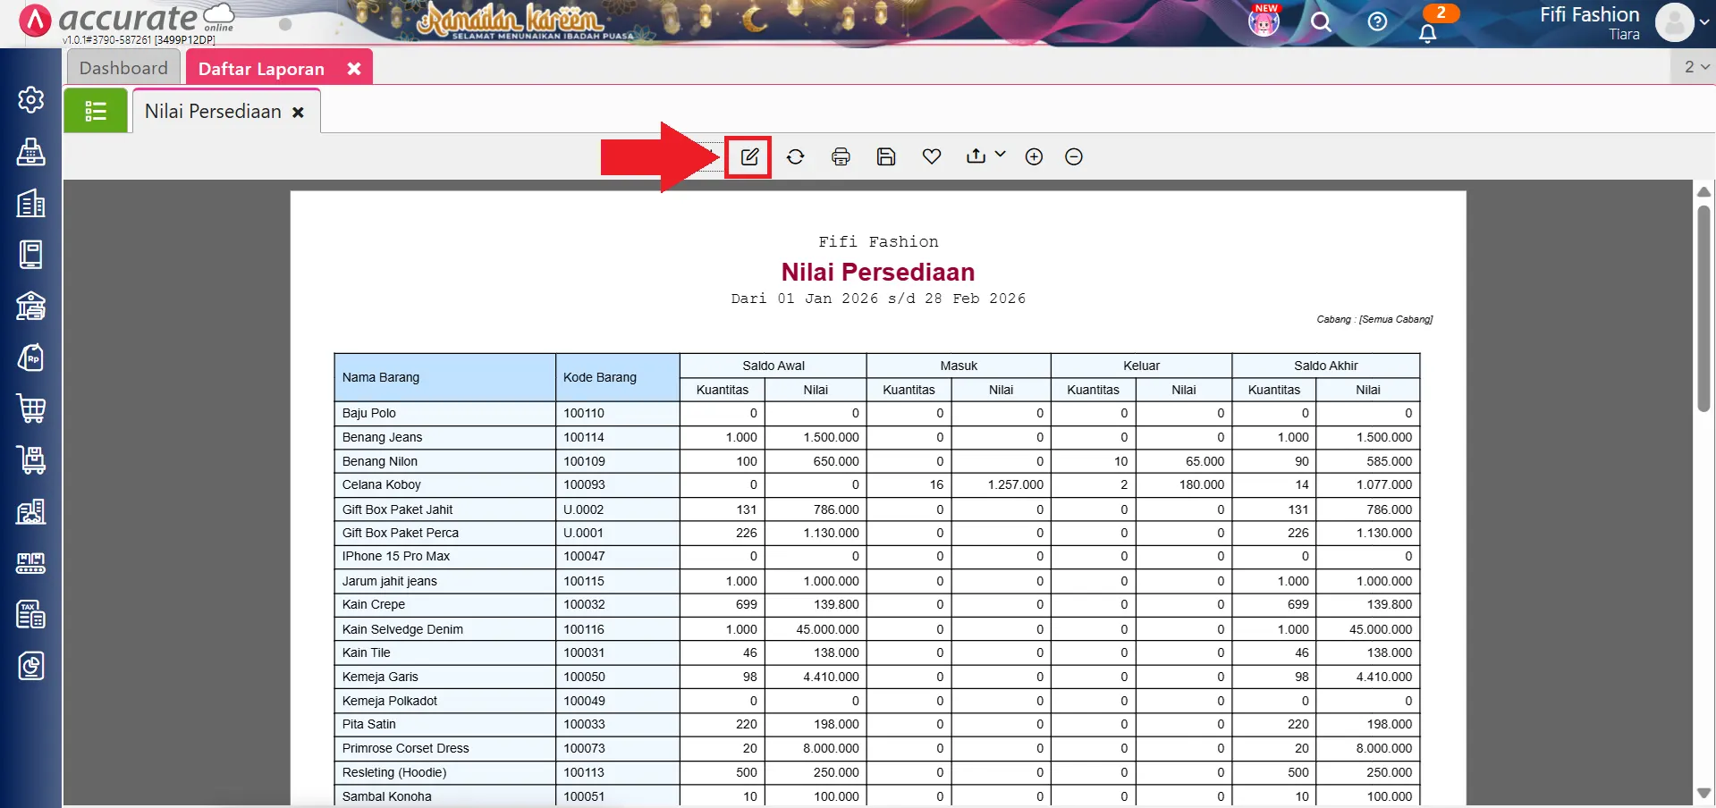Switch to the Dashboard tab
Viewport: 1716px width, 808px height.
(x=123, y=66)
